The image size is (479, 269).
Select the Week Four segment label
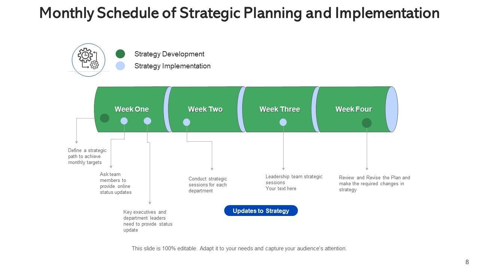click(354, 109)
